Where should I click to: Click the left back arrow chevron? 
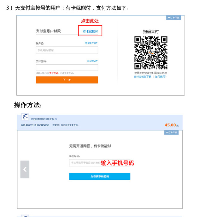(x=25, y=169)
